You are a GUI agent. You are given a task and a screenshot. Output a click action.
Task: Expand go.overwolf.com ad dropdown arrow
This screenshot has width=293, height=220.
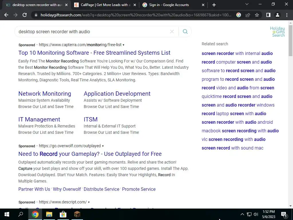pyautogui.click(x=103, y=146)
